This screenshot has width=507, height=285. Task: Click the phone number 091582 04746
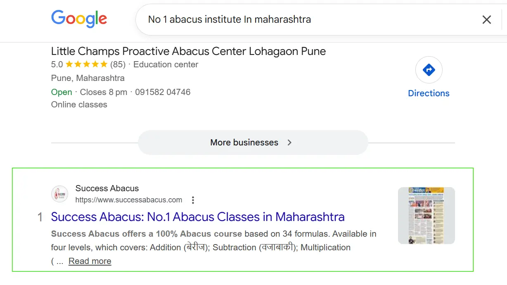[x=163, y=92]
